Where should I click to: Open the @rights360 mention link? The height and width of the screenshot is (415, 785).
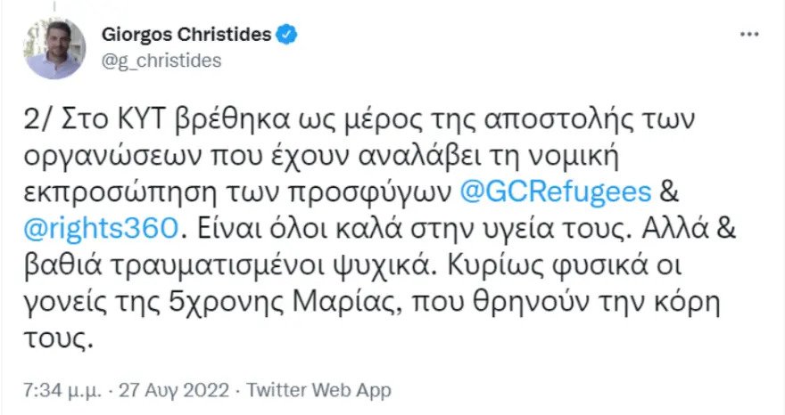point(101,229)
